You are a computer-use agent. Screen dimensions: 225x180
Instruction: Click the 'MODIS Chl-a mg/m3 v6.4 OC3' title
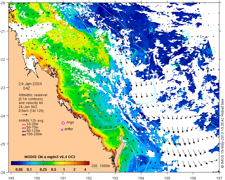50,157
